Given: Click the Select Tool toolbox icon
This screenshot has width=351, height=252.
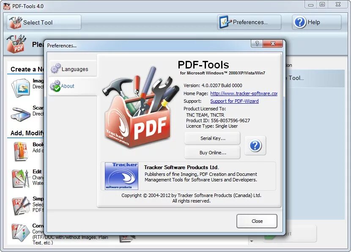Looking at the screenshot, I should tap(16, 22).
